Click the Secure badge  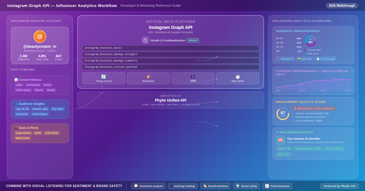tap(193, 40)
